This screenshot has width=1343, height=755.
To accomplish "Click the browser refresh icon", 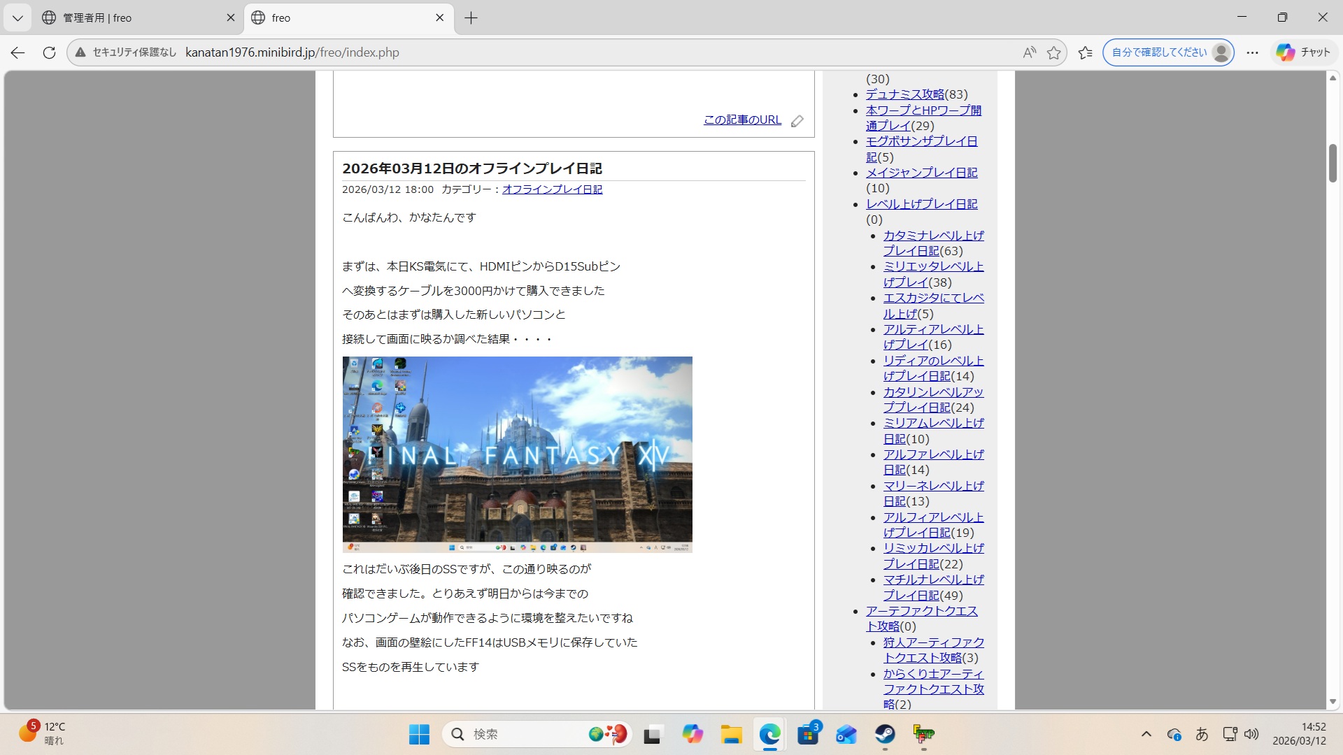I will (49, 52).
